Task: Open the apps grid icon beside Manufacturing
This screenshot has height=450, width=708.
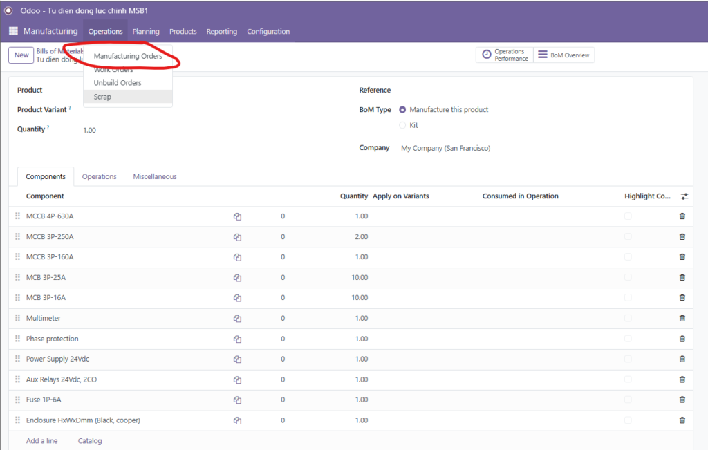Action: 13,31
